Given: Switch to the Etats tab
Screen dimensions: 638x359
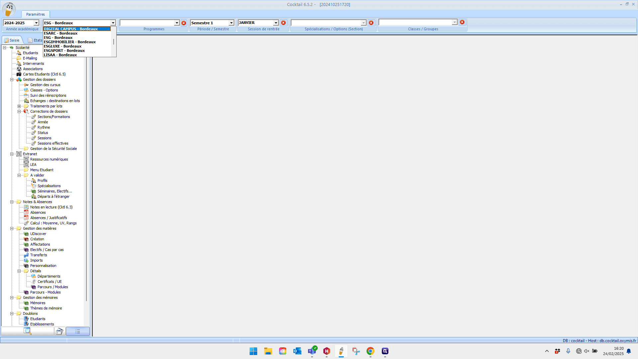Looking at the screenshot, I should tap(35, 40).
